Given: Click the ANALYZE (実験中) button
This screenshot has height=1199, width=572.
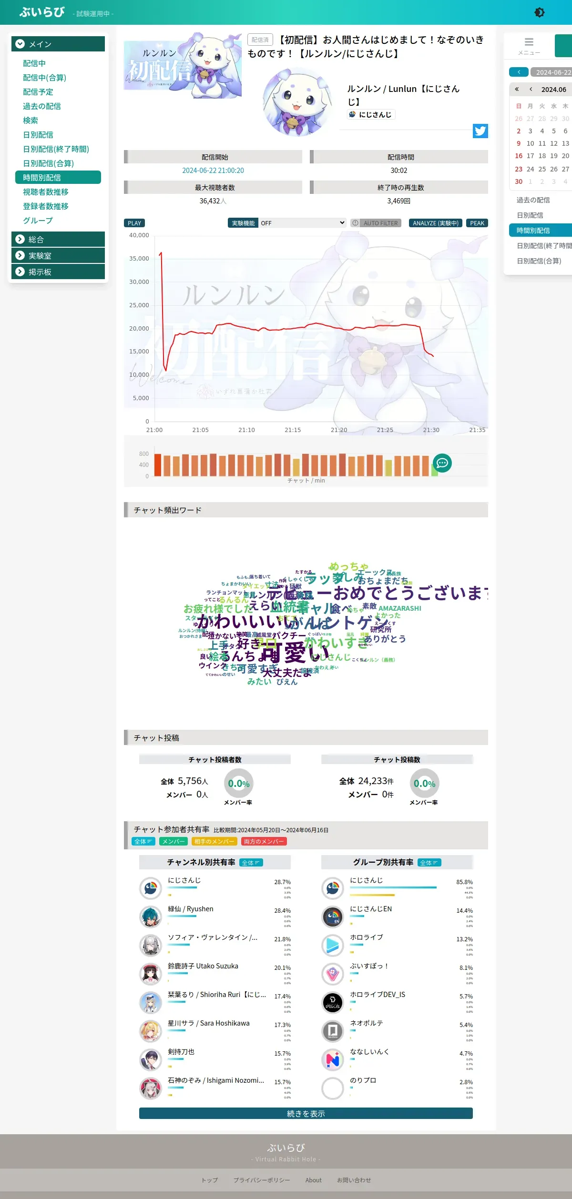Looking at the screenshot, I should pos(436,223).
